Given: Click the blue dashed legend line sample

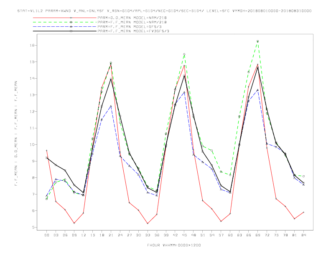Looking at the screenshot, I should click(x=65, y=27).
